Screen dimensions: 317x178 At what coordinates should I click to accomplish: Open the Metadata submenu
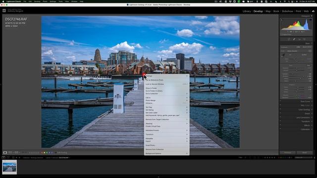coord(166,138)
